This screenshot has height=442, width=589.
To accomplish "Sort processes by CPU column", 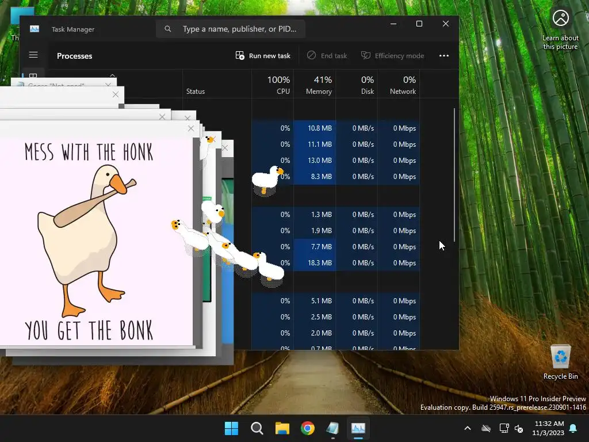I will point(273,85).
